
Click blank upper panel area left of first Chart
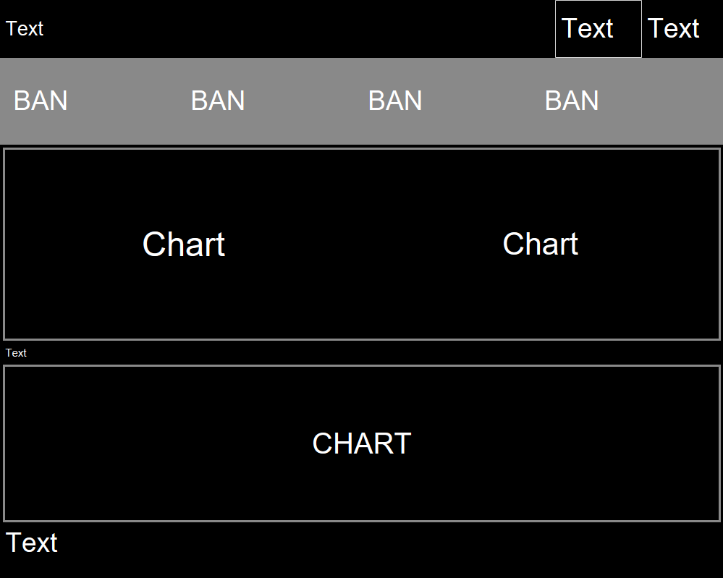pos(65,245)
